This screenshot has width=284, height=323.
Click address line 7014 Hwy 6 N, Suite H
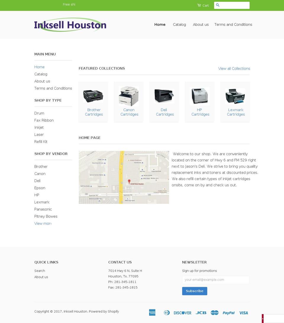coord(125,271)
